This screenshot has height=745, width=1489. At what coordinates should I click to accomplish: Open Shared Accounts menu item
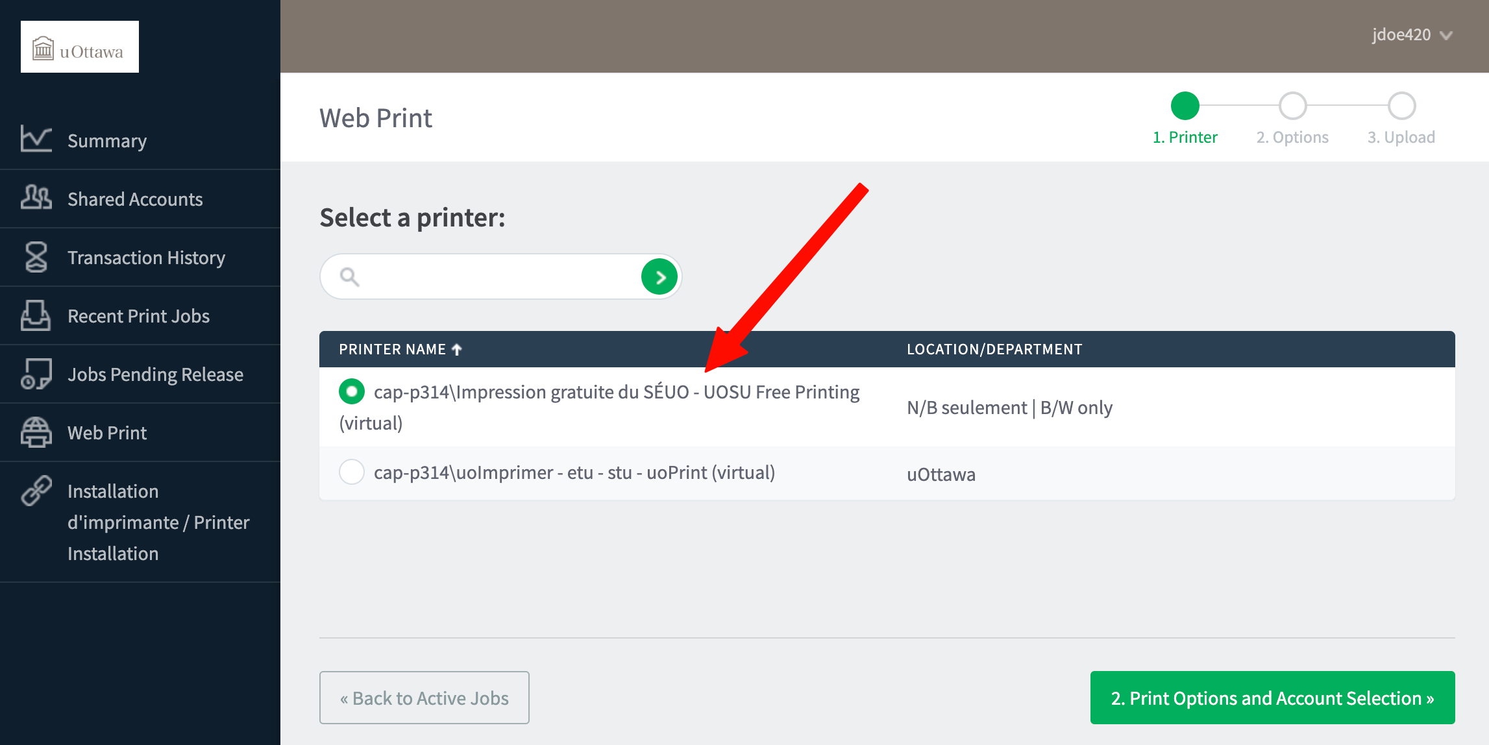click(135, 199)
